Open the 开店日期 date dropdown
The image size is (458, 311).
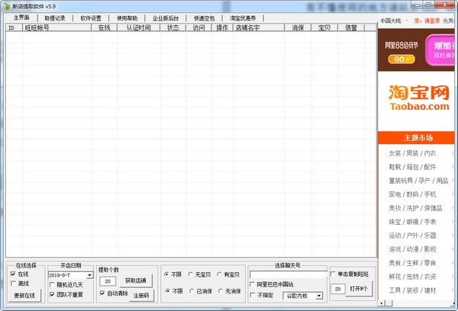point(89,274)
